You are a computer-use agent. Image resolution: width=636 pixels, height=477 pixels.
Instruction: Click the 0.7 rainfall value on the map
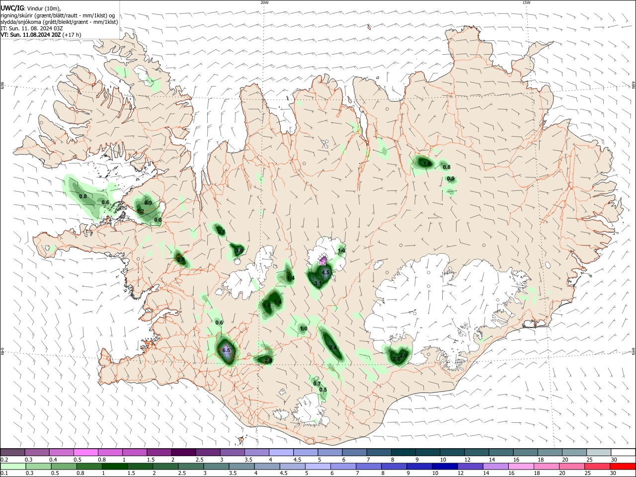pyautogui.click(x=317, y=384)
